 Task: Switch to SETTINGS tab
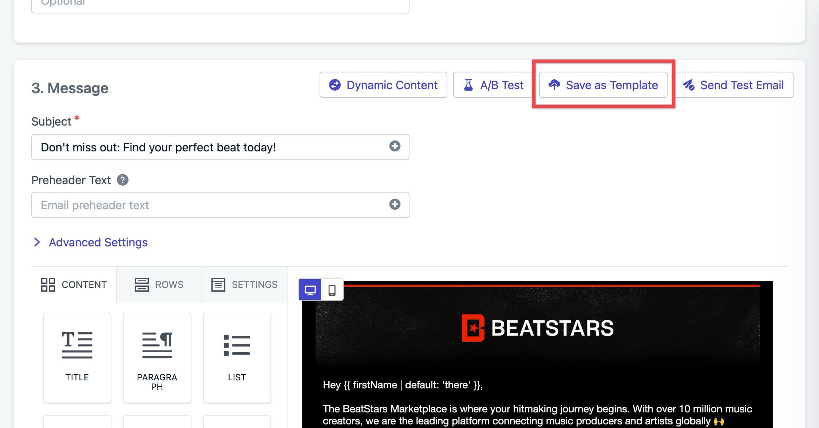click(244, 284)
